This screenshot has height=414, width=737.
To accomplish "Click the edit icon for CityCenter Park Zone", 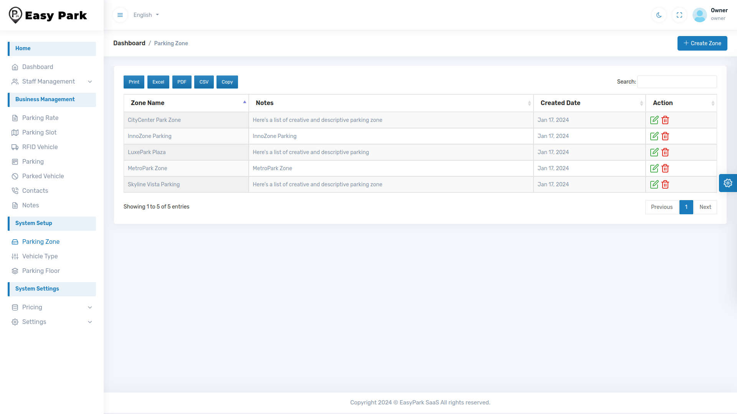I will click(654, 120).
